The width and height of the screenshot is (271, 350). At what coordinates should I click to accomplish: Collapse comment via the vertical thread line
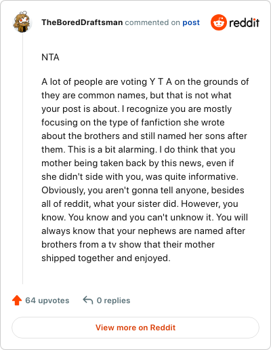point(22,158)
